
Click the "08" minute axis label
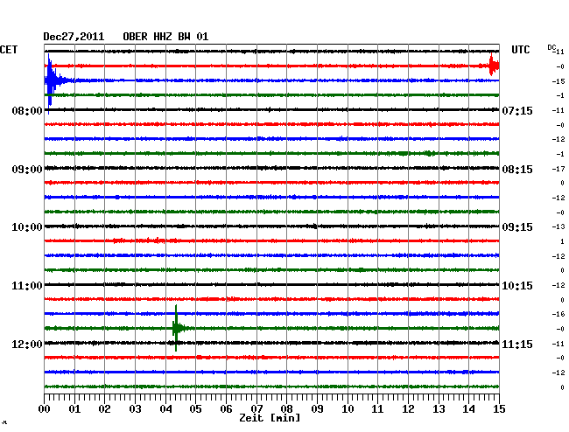[x=286, y=408]
